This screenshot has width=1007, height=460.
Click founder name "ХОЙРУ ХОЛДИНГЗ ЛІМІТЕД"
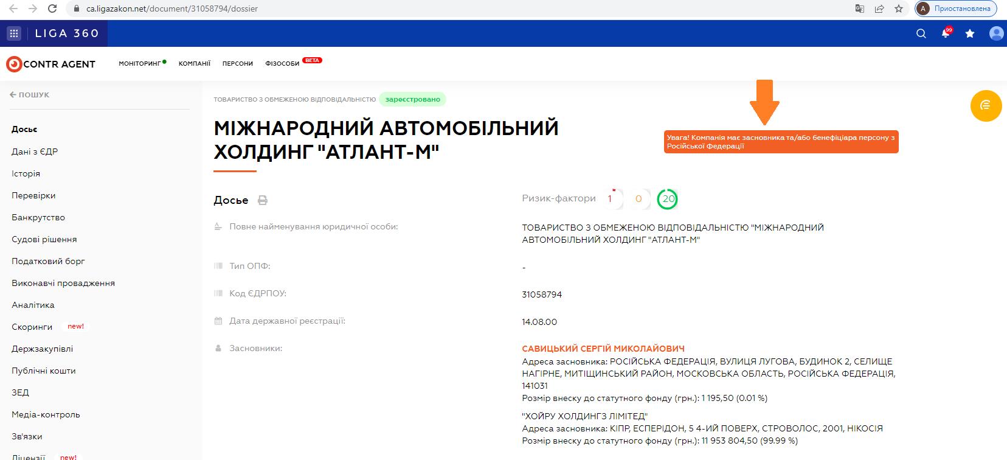[x=585, y=417]
